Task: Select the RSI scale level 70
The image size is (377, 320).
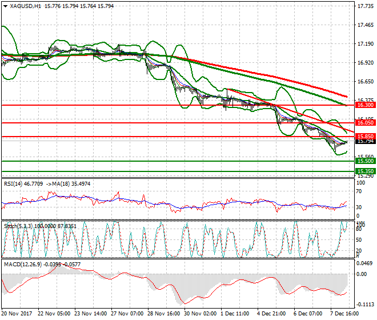Action: [x=359, y=191]
